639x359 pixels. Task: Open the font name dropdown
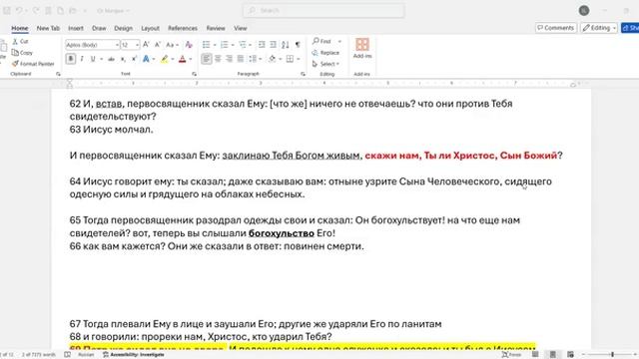pos(117,45)
